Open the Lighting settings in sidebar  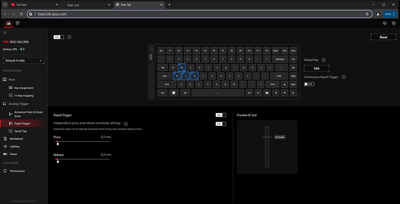[x=14, y=146]
